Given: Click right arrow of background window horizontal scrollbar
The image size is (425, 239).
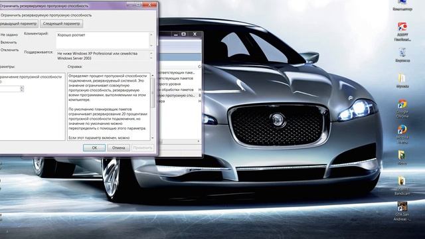Looking at the screenshot, I should 199,141.
